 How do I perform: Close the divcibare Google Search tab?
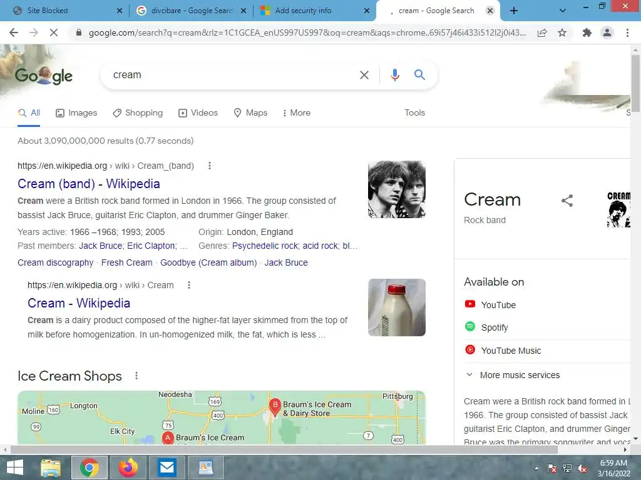pyautogui.click(x=244, y=11)
